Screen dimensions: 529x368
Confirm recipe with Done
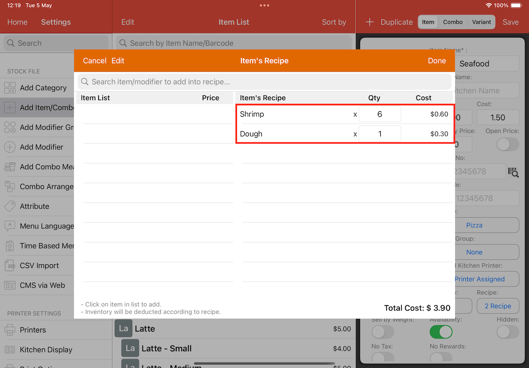coord(437,61)
